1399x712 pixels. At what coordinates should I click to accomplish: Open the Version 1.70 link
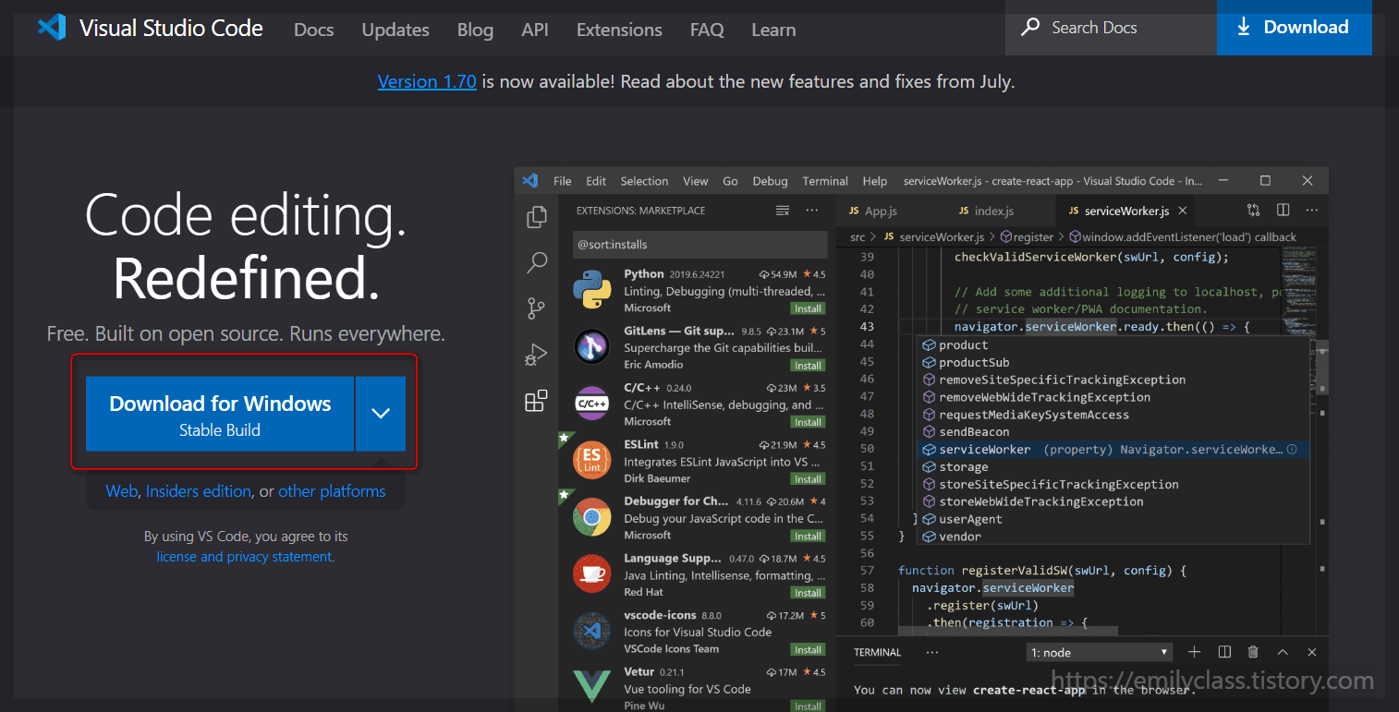(x=427, y=81)
